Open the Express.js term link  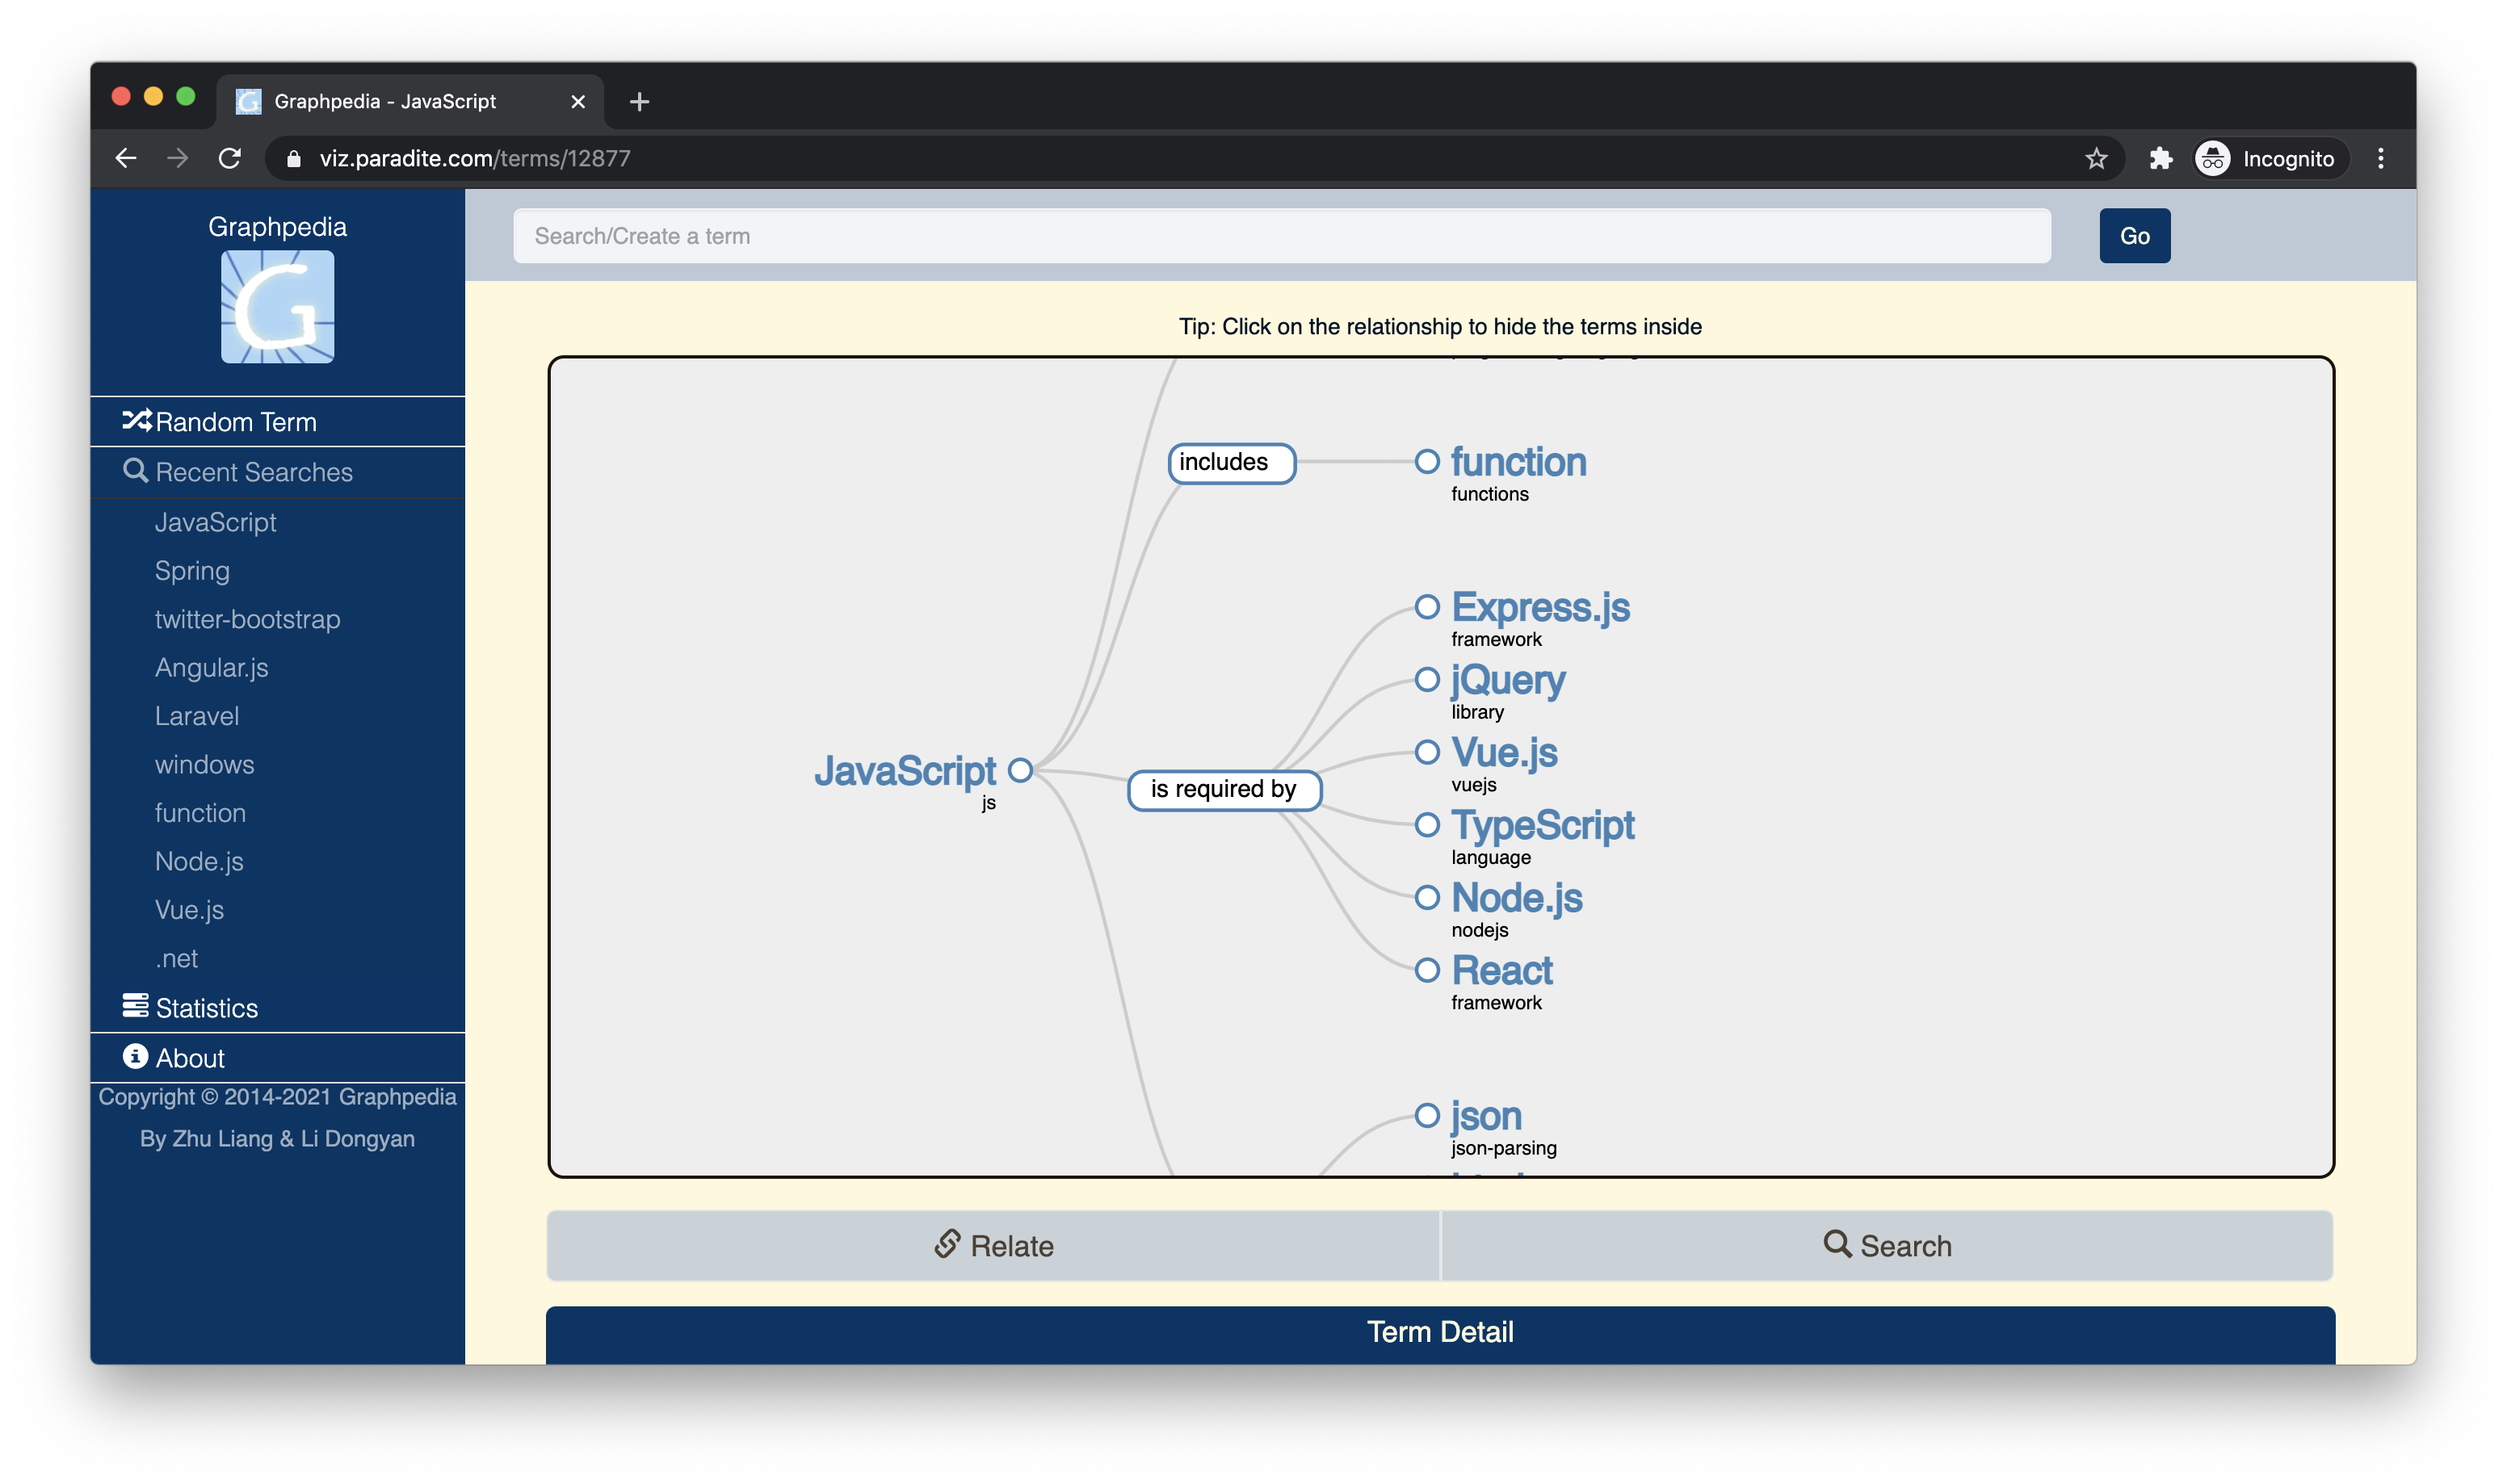coord(1540,607)
